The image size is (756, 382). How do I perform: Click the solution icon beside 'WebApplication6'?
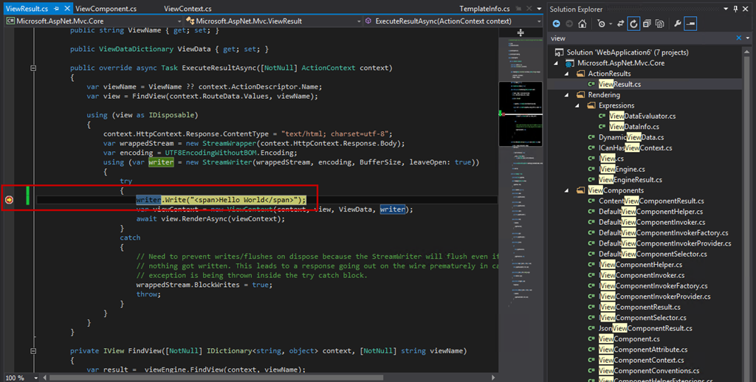tap(559, 52)
